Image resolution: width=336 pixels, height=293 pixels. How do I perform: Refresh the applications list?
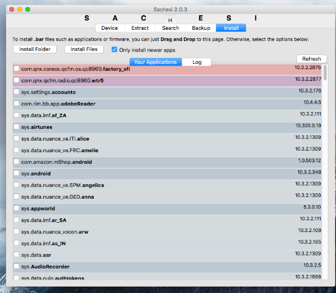tap(311, 59)
